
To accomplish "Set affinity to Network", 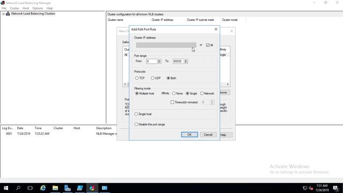I will tap(202, 93).
